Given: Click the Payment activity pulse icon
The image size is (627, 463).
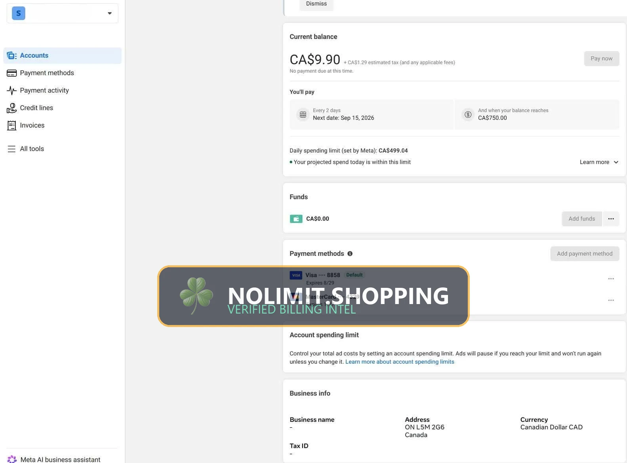Looking at the screenshot, I should click(x=12, y=91).
